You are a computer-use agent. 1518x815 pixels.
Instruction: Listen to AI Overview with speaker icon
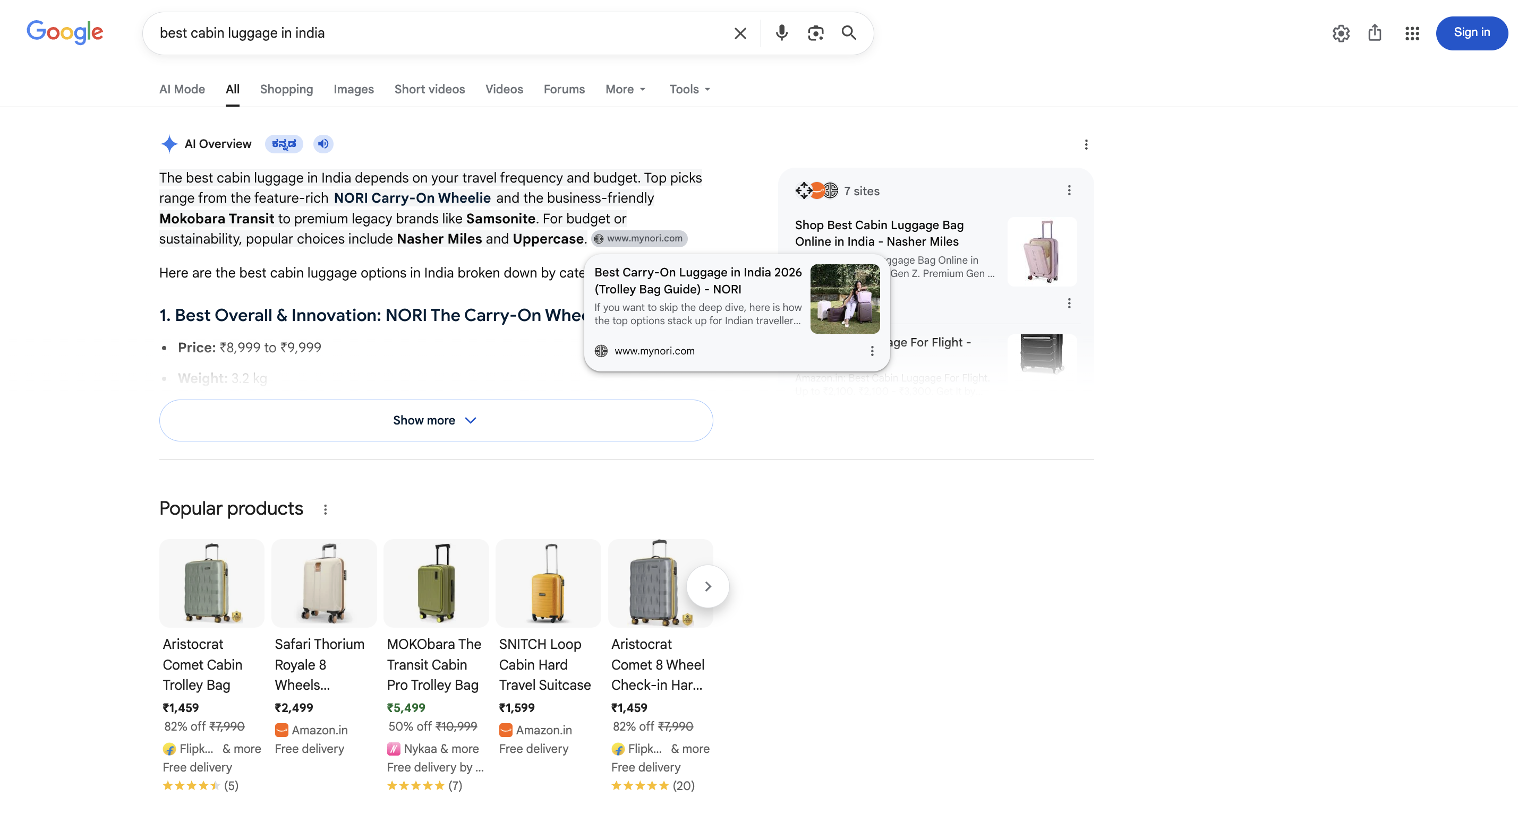[x=323, y=144]
